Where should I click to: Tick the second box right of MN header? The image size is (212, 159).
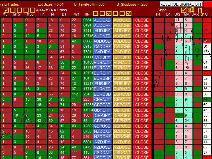(x=102, y=13)
